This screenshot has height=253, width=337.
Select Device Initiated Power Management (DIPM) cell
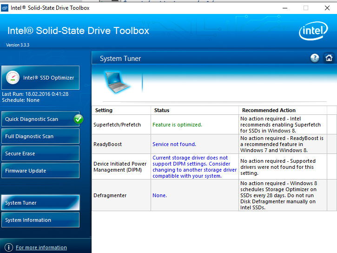(121, 167)
